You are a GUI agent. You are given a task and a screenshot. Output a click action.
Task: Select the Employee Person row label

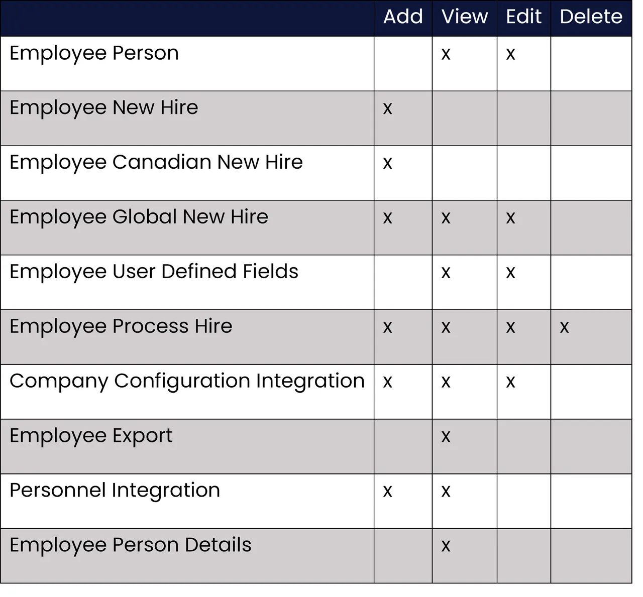94,53
